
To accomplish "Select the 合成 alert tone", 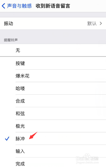I will [x=53, y=101].
